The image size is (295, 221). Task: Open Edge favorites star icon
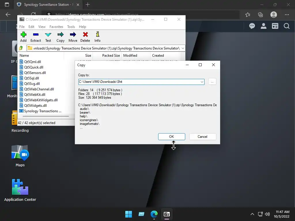point(248,15)
